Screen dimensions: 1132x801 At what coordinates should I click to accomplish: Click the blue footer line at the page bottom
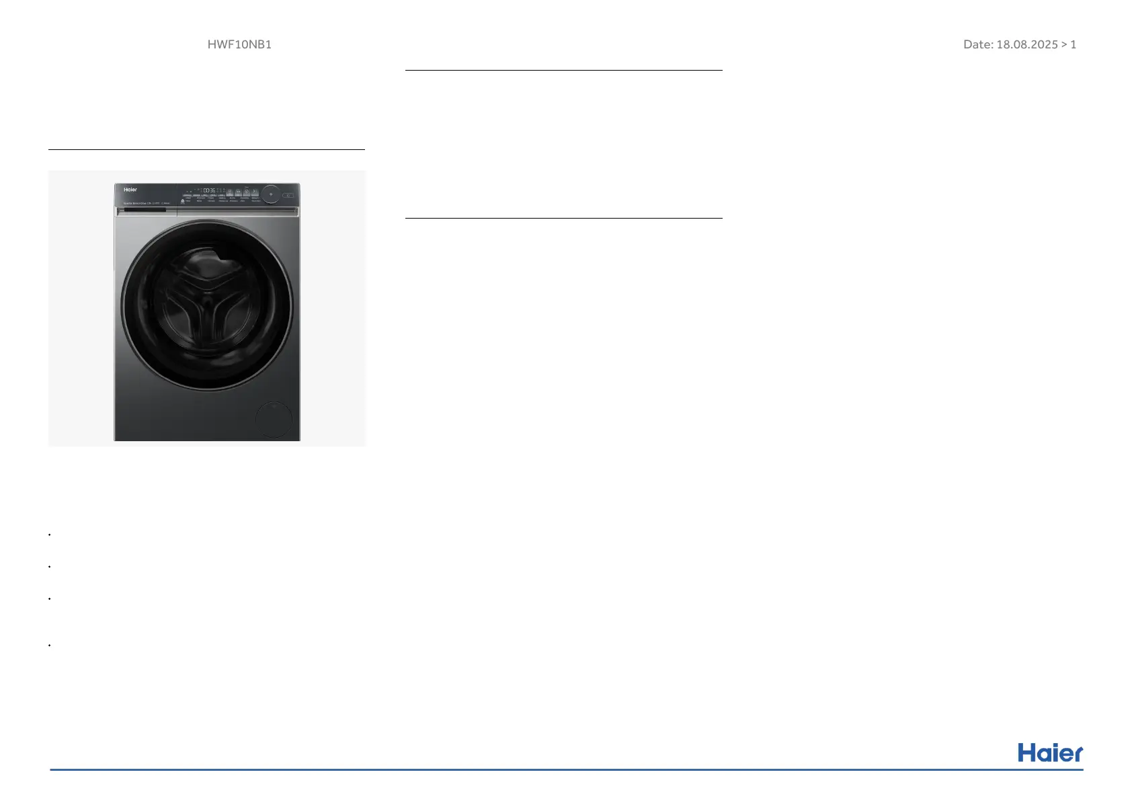pyautogui.click(x=566, y=769)
